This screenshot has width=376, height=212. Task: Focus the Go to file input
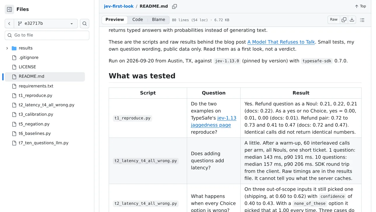tap(47, 35)
